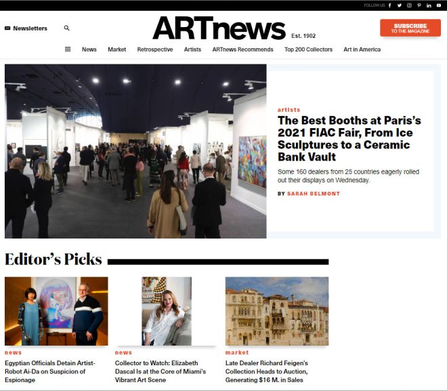
Task: Open the Venice painting article thumbnail
Action: tap(277, 311)
